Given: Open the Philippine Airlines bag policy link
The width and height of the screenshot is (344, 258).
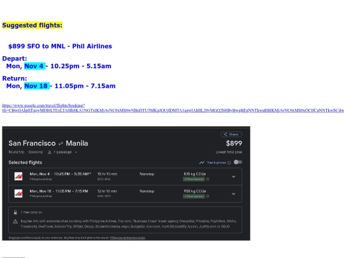Looking at the screenshot, I should (x=127, y=238).
